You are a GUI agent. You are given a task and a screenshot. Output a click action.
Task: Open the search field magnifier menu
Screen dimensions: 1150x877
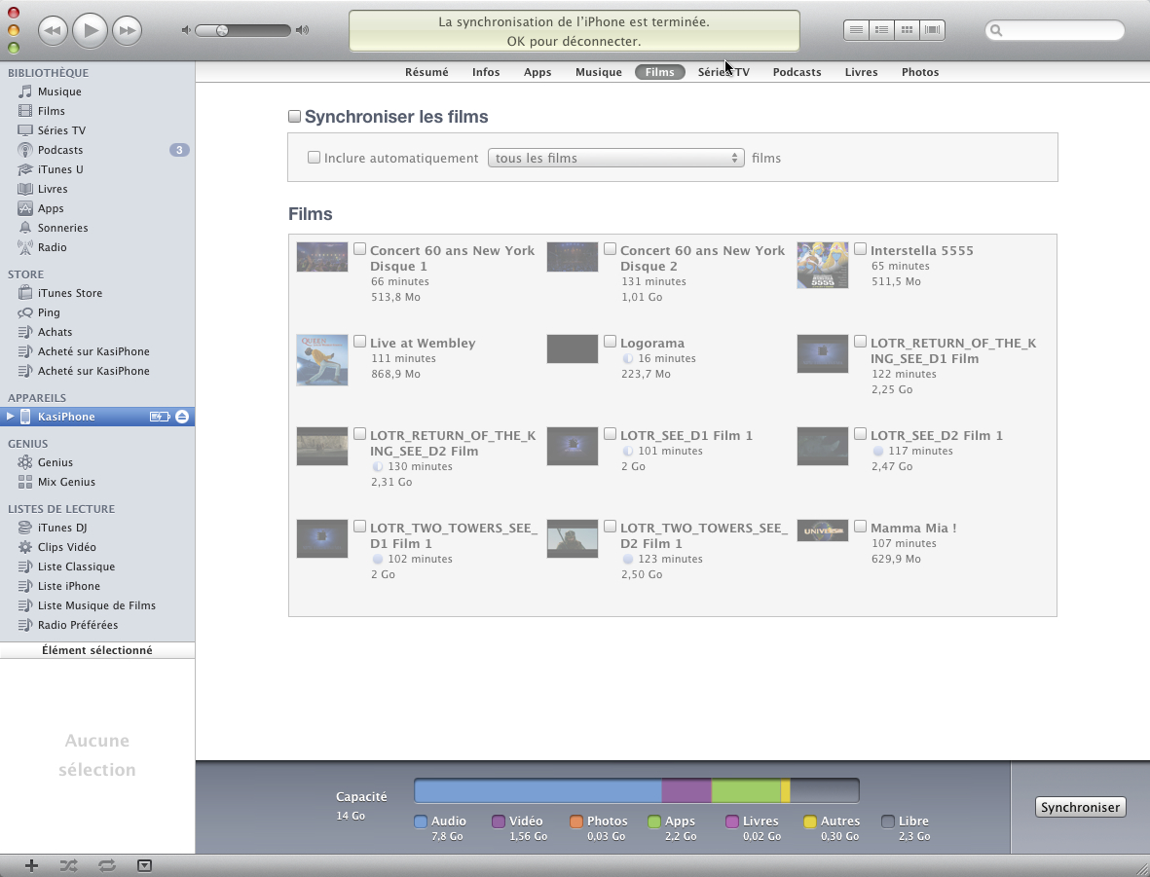point(996,30)
